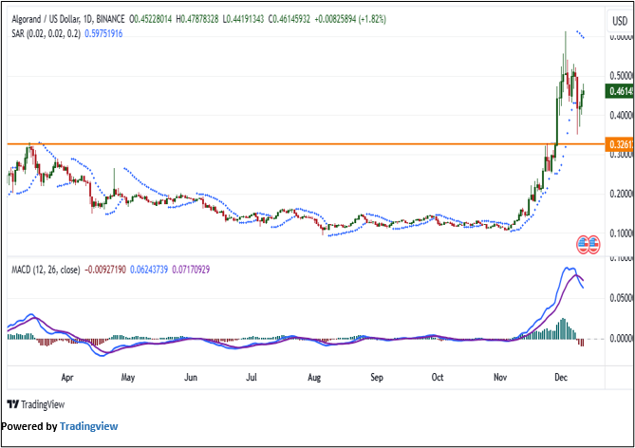The height and width of the screenshot is (448, 635).
Task: Click the high price H0.47878328
Action: tap(197, 19)
